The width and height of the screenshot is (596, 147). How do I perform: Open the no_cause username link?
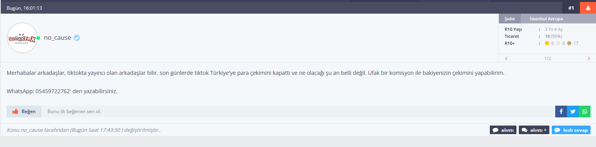(x=58, y=38)
